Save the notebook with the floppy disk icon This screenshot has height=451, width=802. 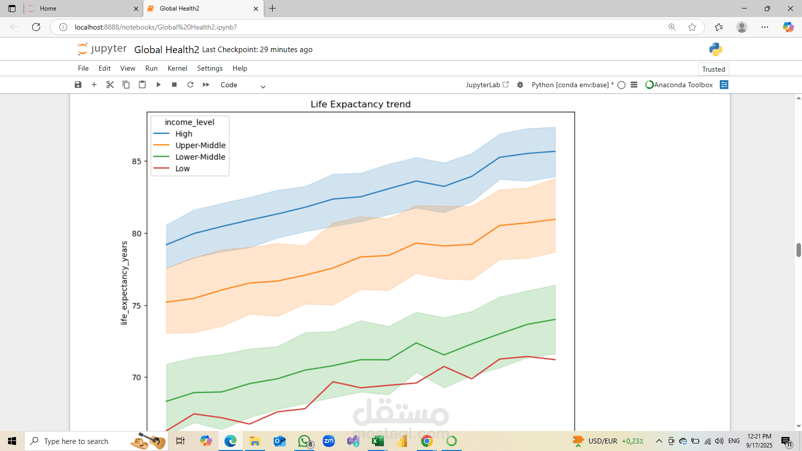[78, 85]
